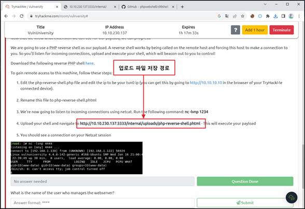Reload the page with the refresh icon
This screenshot has height=209, width=305.
22,16
